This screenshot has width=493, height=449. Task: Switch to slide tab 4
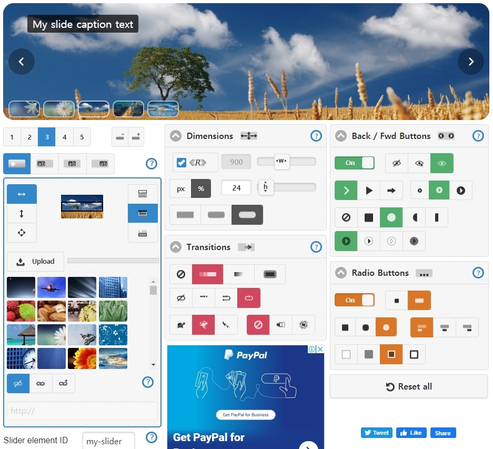click(65, 137)
